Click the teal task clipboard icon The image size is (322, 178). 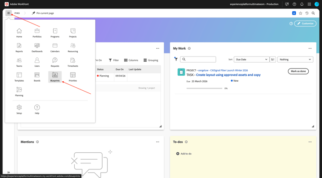pos(181,72)
